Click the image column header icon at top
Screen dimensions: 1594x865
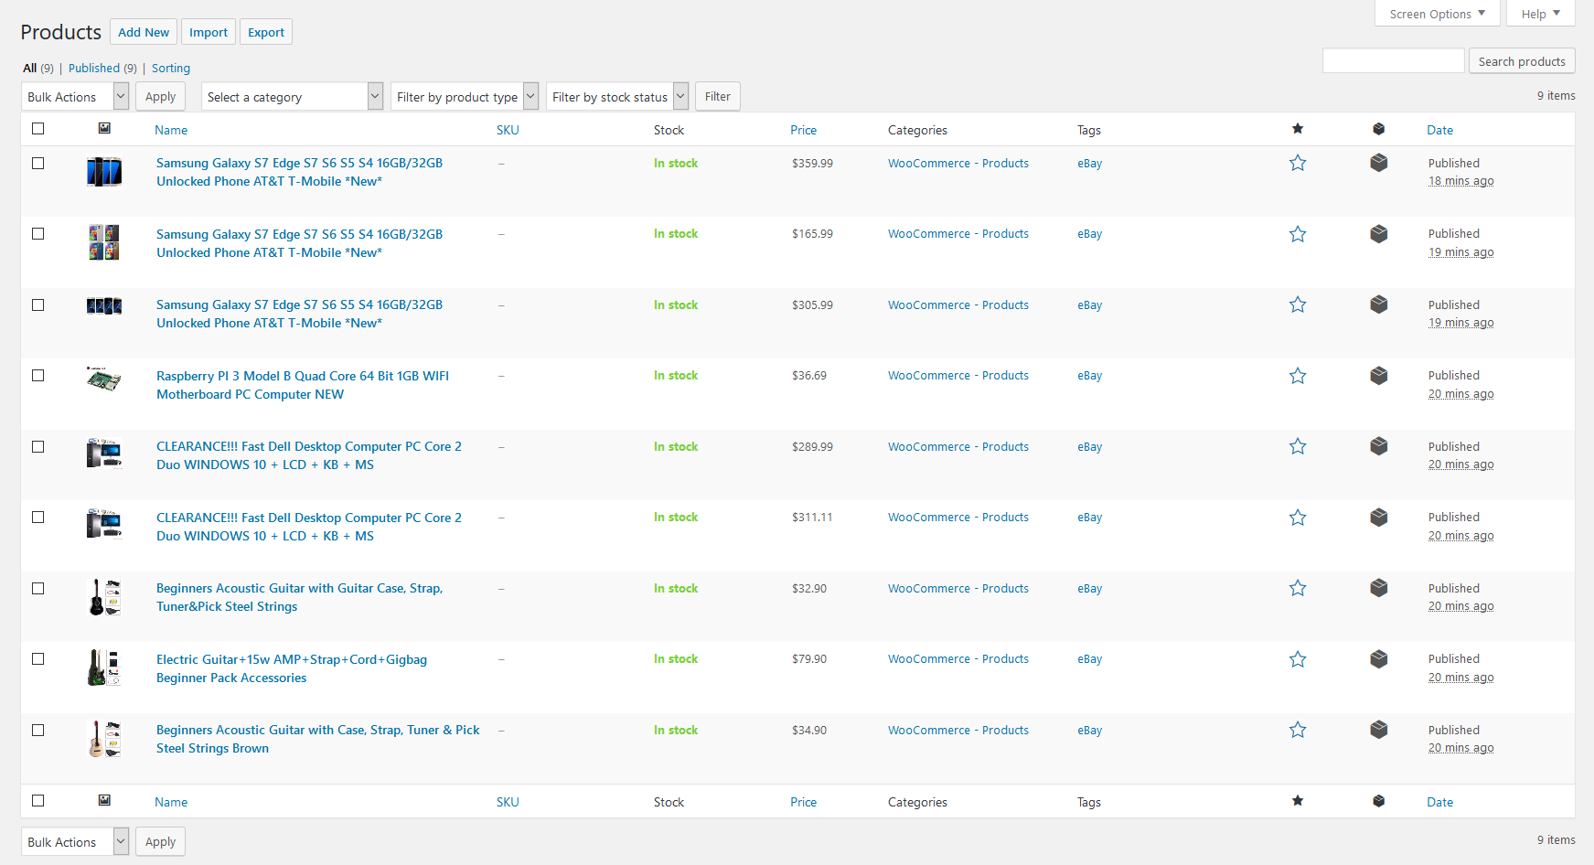pos(104,129)
